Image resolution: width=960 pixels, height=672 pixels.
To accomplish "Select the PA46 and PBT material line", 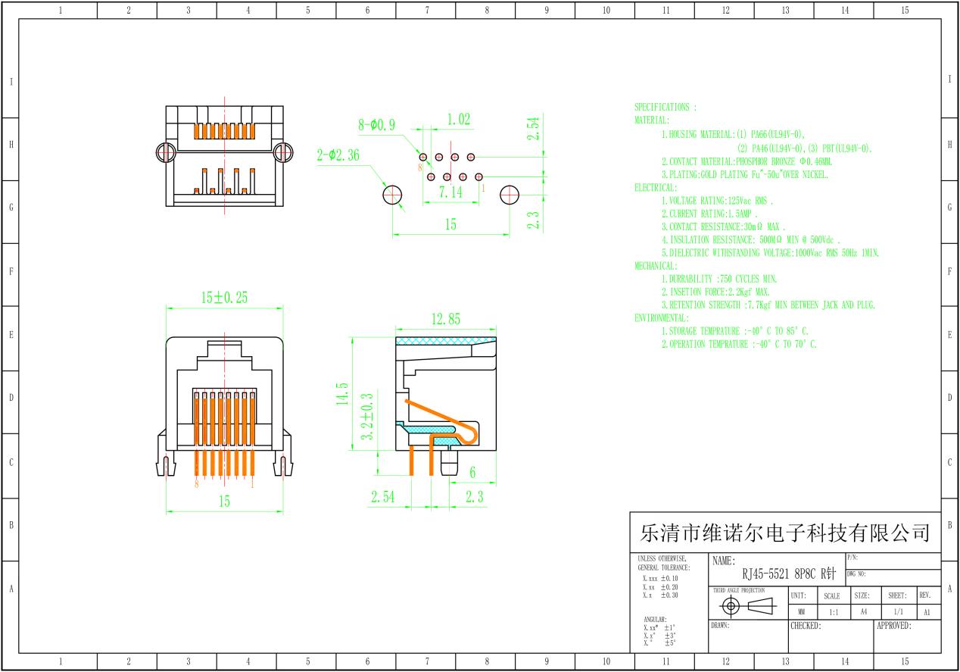I will click(806, 148).
